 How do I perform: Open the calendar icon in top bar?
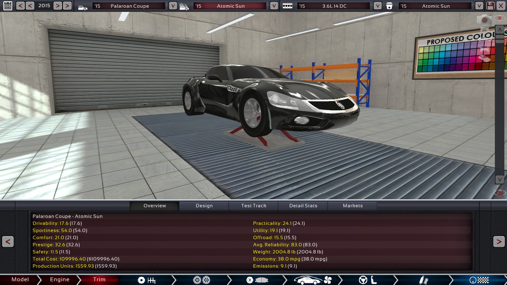coord(8,6)
